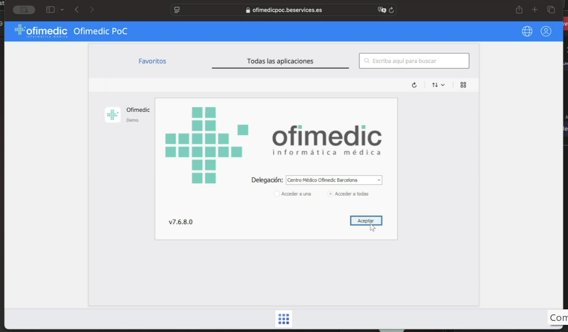Reload the page from address bar
Screen dimensions: 568x332
tap(391, 10)
